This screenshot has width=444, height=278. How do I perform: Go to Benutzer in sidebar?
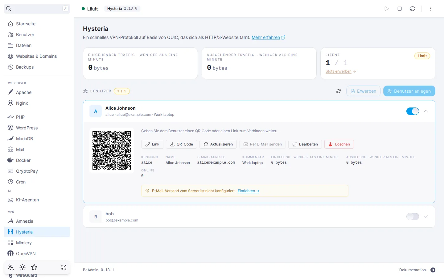click(x=37, y=35)
